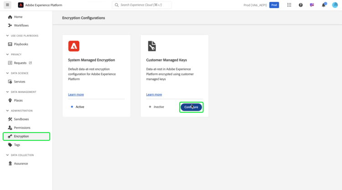Collapse the Use Case Playbooks section

(x=7, y=36)
